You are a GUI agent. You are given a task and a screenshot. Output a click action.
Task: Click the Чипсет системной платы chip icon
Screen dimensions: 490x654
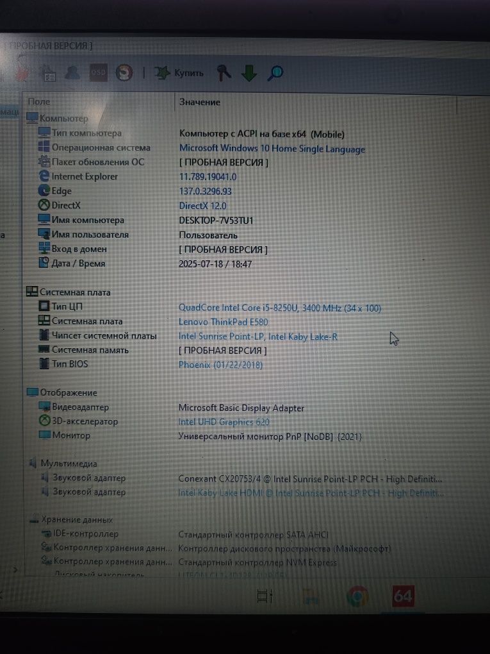[44, 335]
